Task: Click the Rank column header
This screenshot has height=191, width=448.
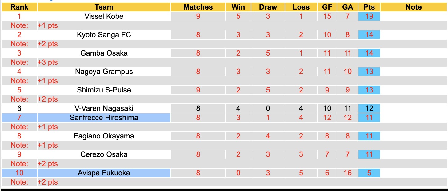Action: tap(19, 7)
